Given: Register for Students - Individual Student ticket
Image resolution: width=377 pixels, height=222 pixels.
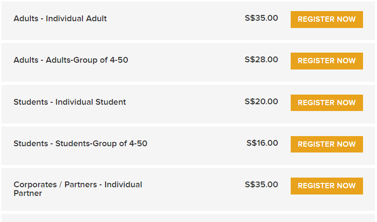Looking at the screenshot, I should 326,103.
